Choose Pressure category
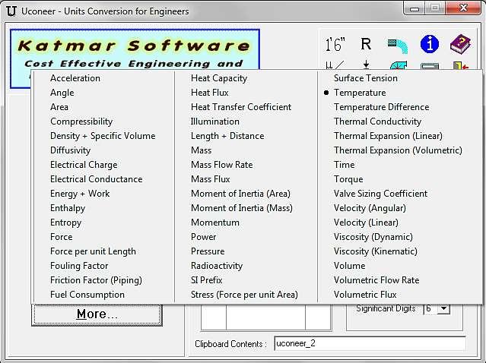Screen dimensions: 486x363 click(x=208, y=251)
